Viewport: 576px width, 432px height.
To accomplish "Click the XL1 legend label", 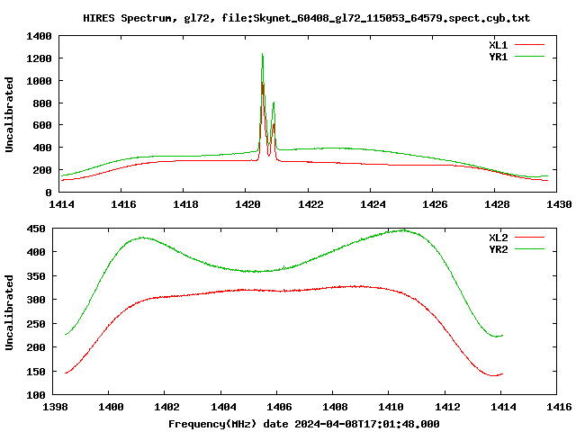I will 498,45.
